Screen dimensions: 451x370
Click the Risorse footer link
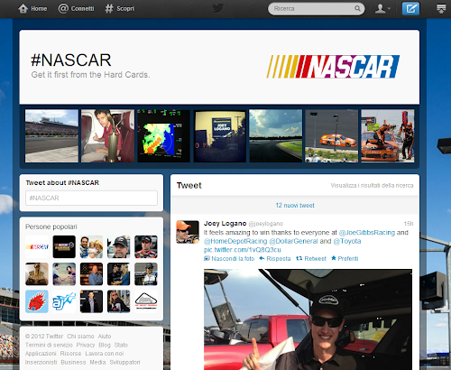pyautogui.click(x=70, y=354)
